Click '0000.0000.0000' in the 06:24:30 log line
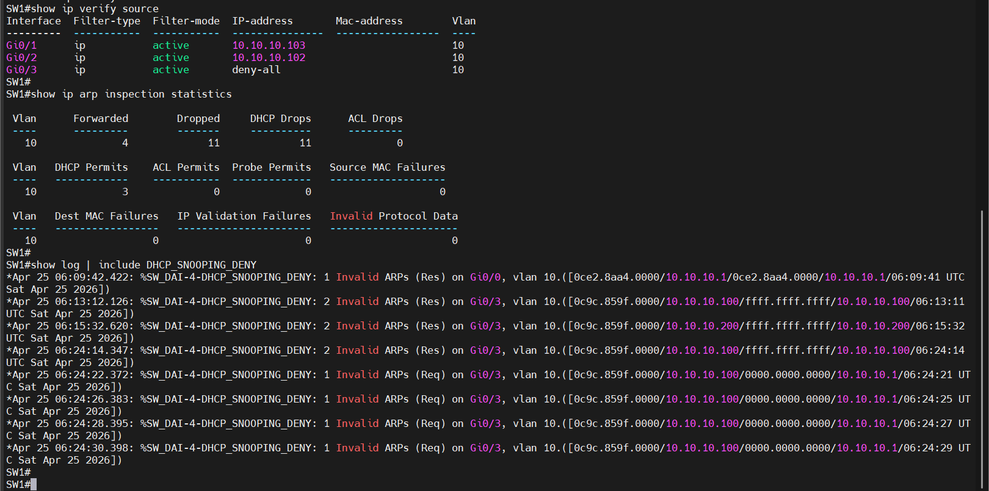Screen dimensions: 989x491 pyautogui.click(x=788, y=448)
